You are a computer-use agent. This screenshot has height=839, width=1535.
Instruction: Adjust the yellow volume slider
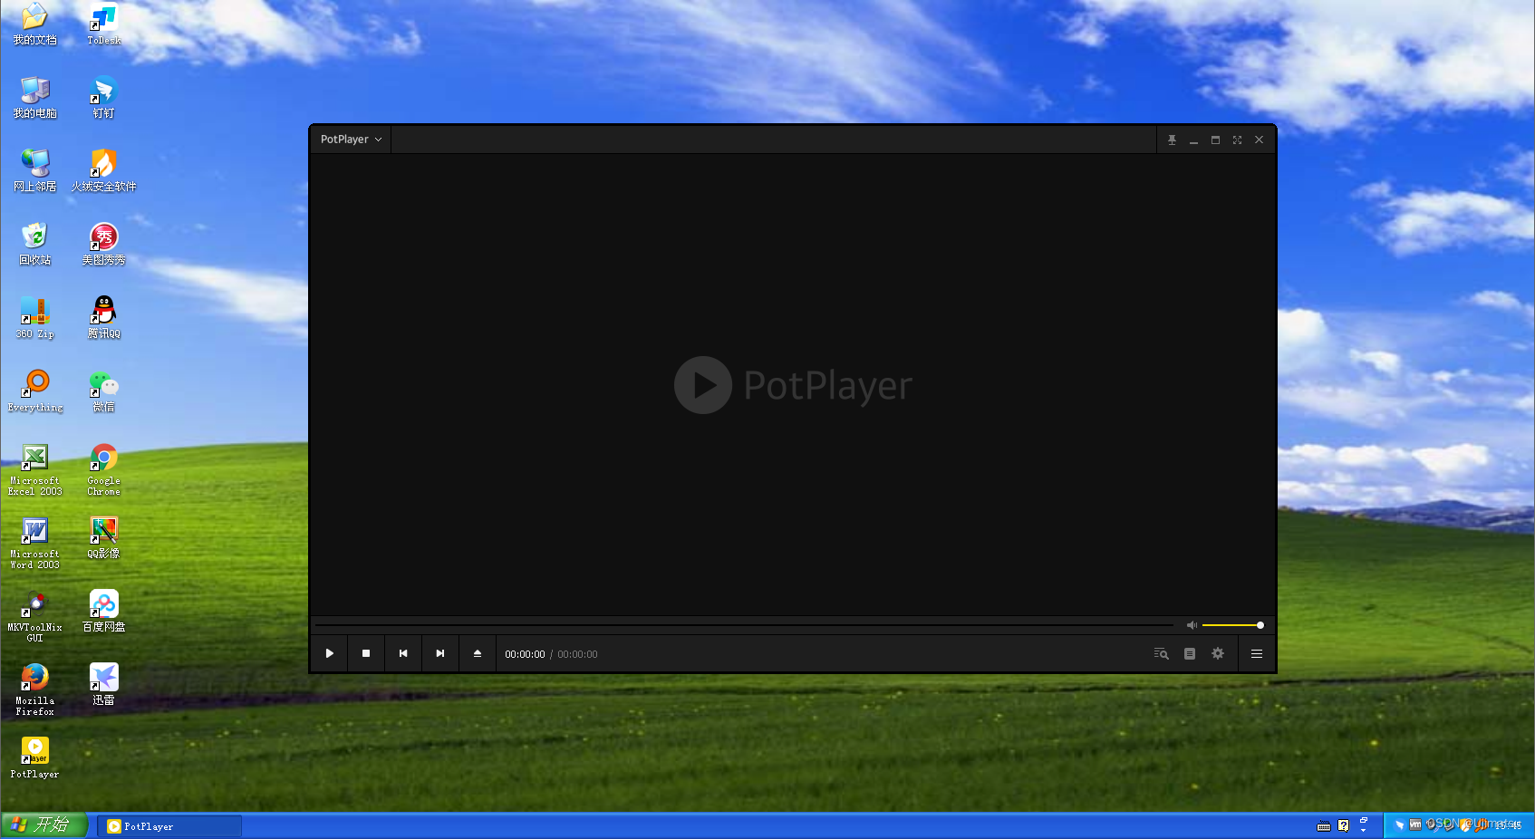tap(1232, 625)
